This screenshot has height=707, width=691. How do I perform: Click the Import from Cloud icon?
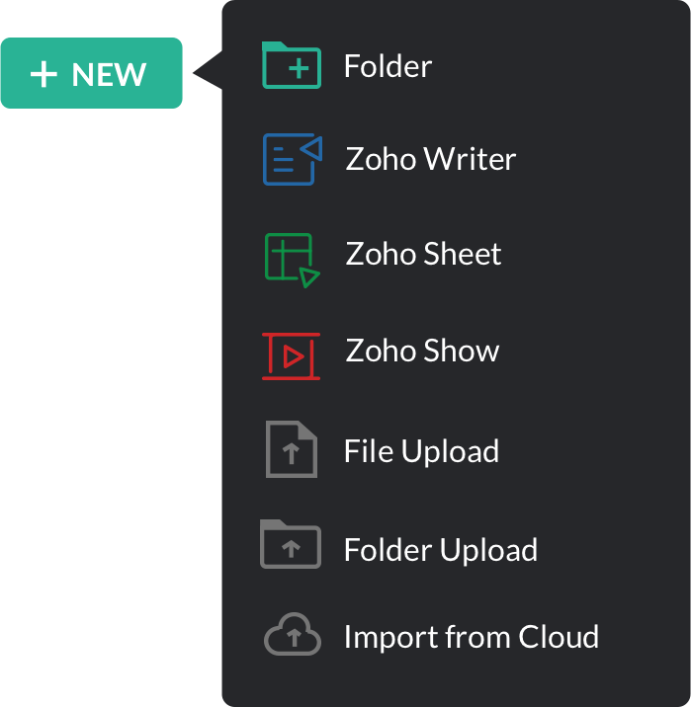[x=292, y=637]
